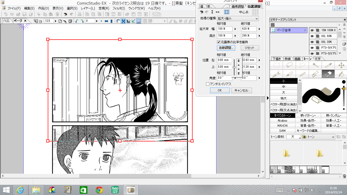The image size is (347, 195).
Task: Select the 柄-パターン- tone category
Action: (x=308, y=116)
